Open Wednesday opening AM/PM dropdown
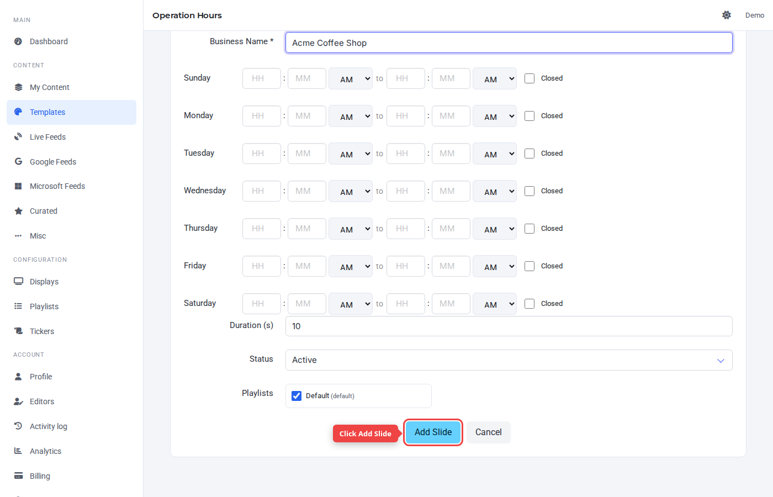 click(351, 191)
